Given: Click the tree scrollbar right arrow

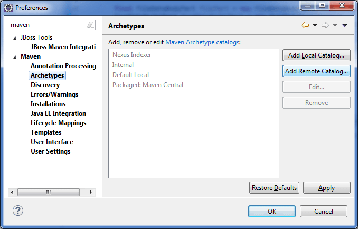Looking at the screenshot, I should point(91,192).
